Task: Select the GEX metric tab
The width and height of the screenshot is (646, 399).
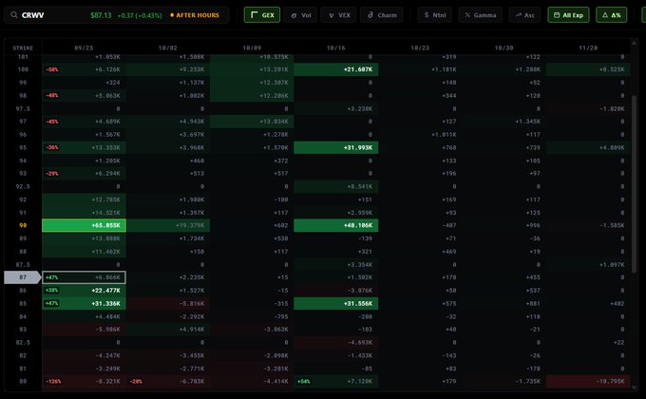Action: point(262,15)
